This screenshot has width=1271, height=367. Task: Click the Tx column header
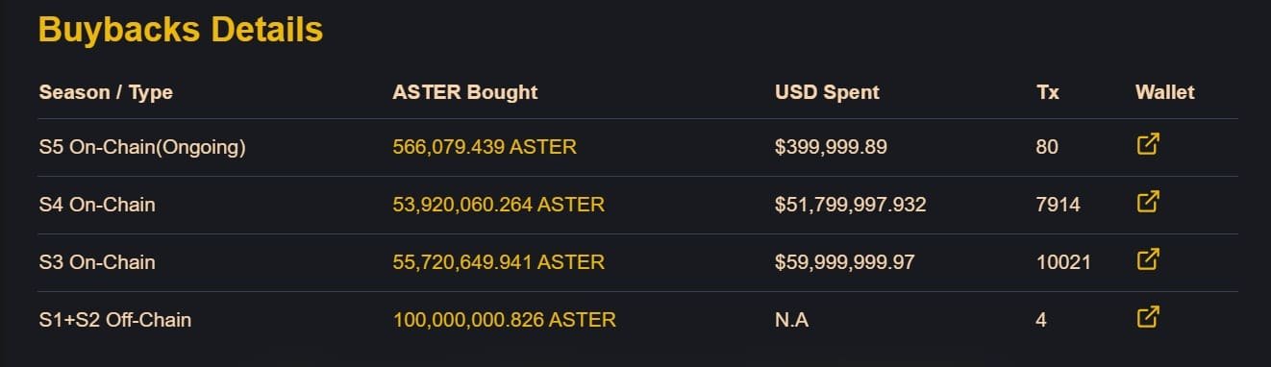point(1048,93)
